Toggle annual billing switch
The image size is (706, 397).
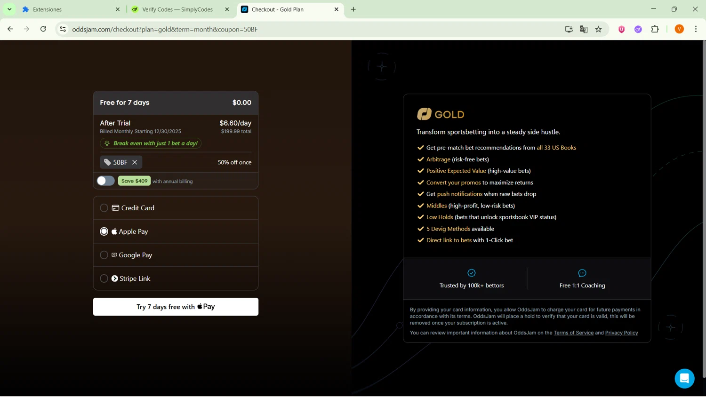click(105, 181)
